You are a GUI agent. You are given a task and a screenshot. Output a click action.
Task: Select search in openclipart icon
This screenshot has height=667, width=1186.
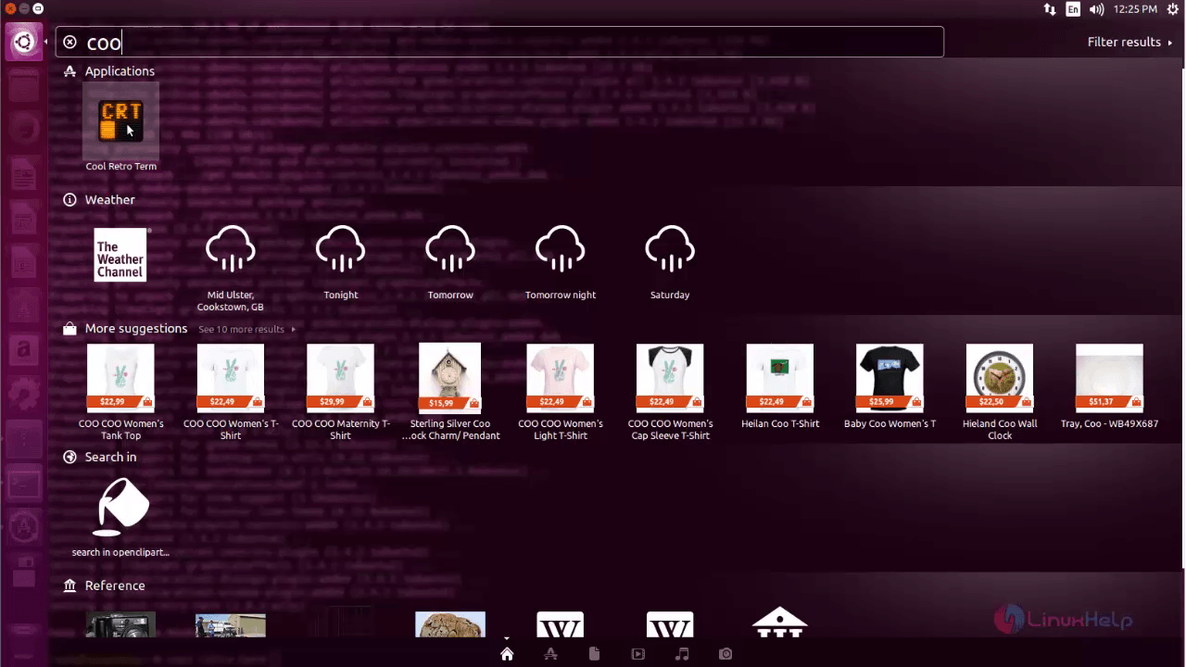120,508
